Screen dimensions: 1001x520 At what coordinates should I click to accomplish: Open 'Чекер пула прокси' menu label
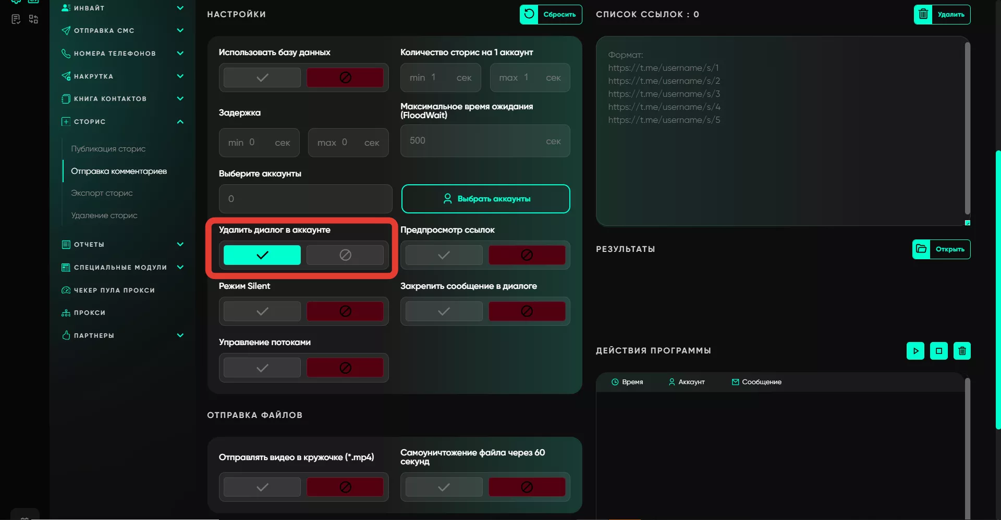tap(114, 290)
